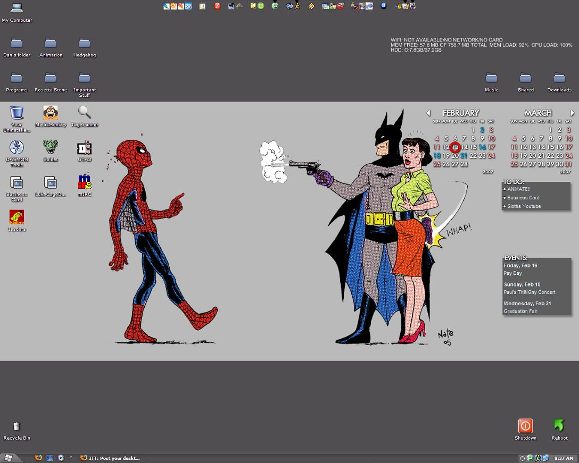The image size is (579, 463).
Task: Open the My Computer desktop icon
Action: click(16, 12)
